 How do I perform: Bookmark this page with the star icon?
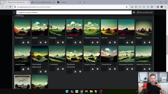coord(127,7)
